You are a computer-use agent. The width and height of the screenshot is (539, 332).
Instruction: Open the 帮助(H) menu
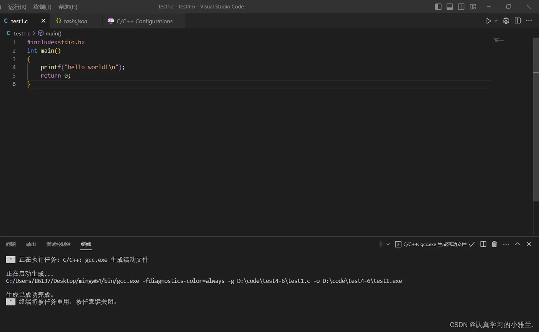(68, 7)
